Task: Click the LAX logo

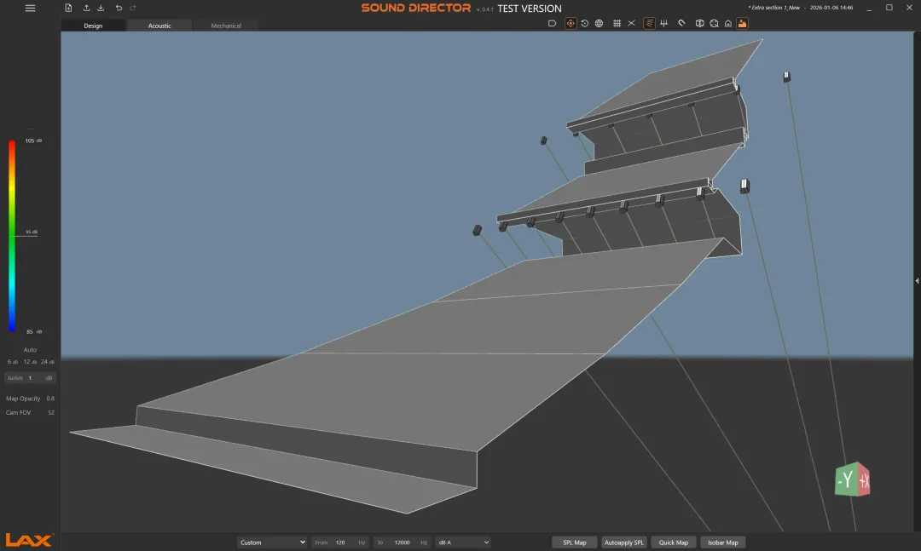Action: click(x=29, y=540)
